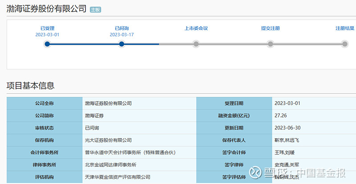Click the 律师事务所 header cell
Screen dimensions: 356x184
tap(44, 165)
